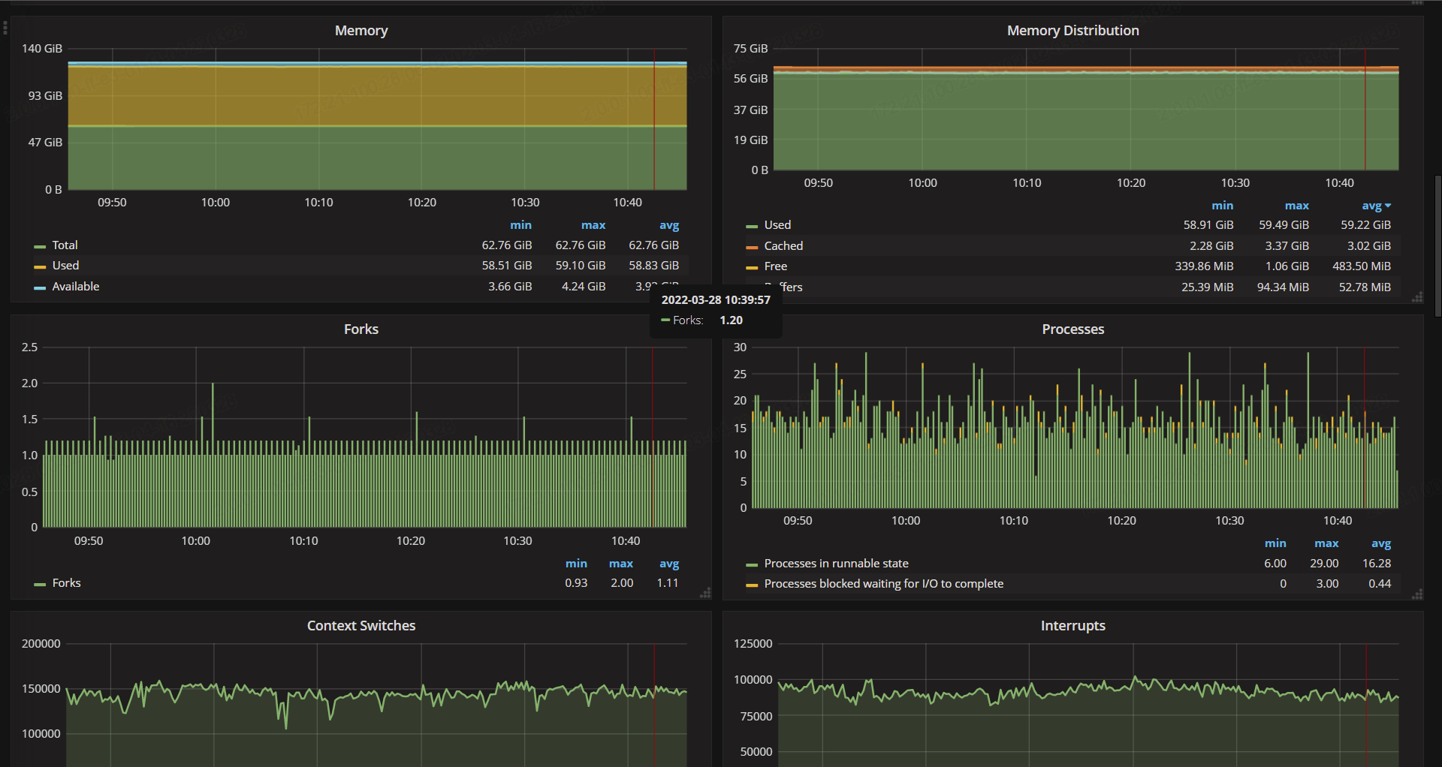Expand the Processes panel title menu
Viewport: 1442px width, 767px height.
1072,329
